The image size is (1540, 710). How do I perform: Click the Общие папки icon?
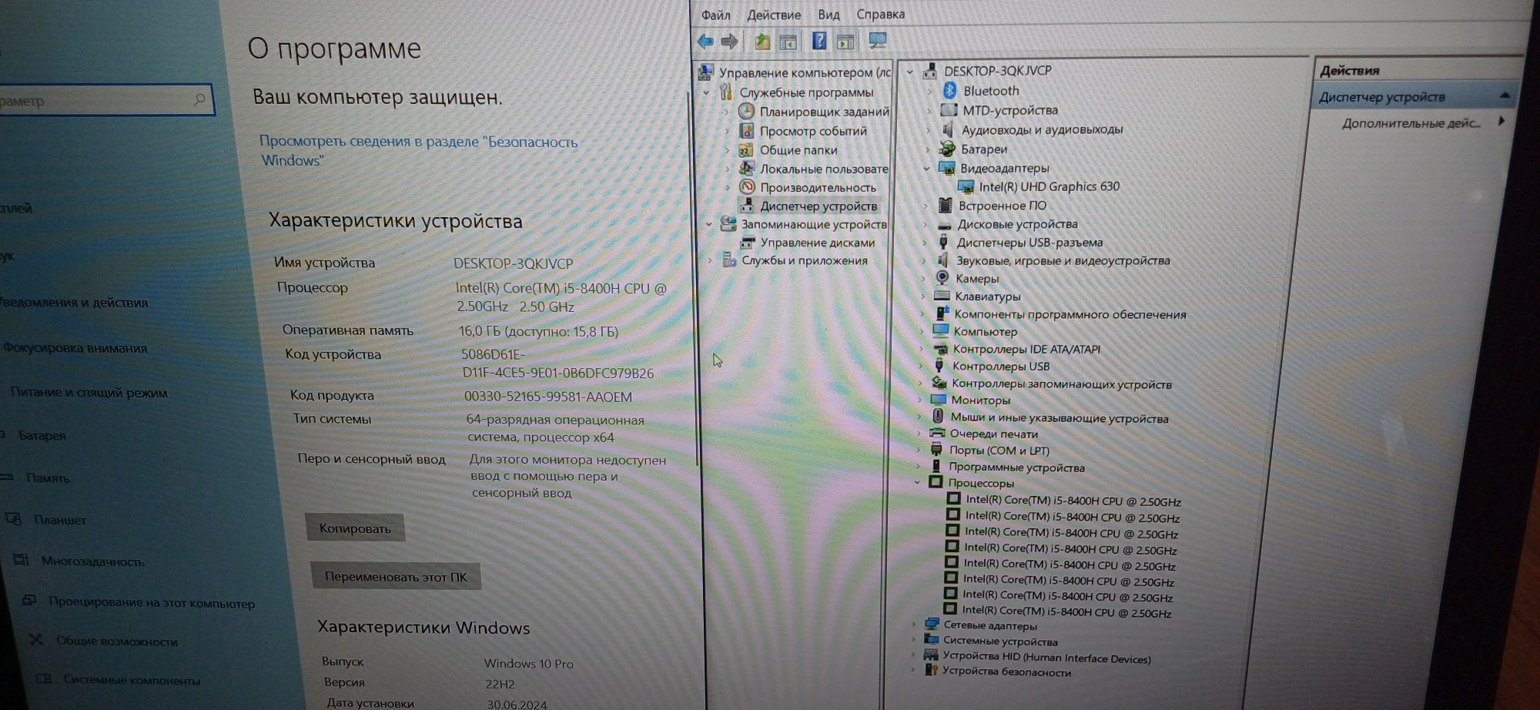(x=745, y=149)
